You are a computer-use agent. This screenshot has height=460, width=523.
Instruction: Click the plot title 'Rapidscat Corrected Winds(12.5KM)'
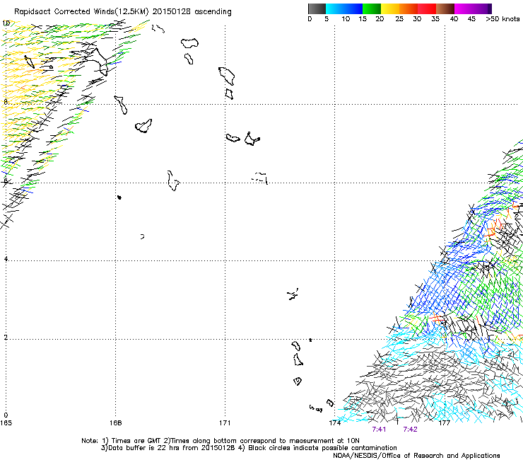[x=81, y=12]
